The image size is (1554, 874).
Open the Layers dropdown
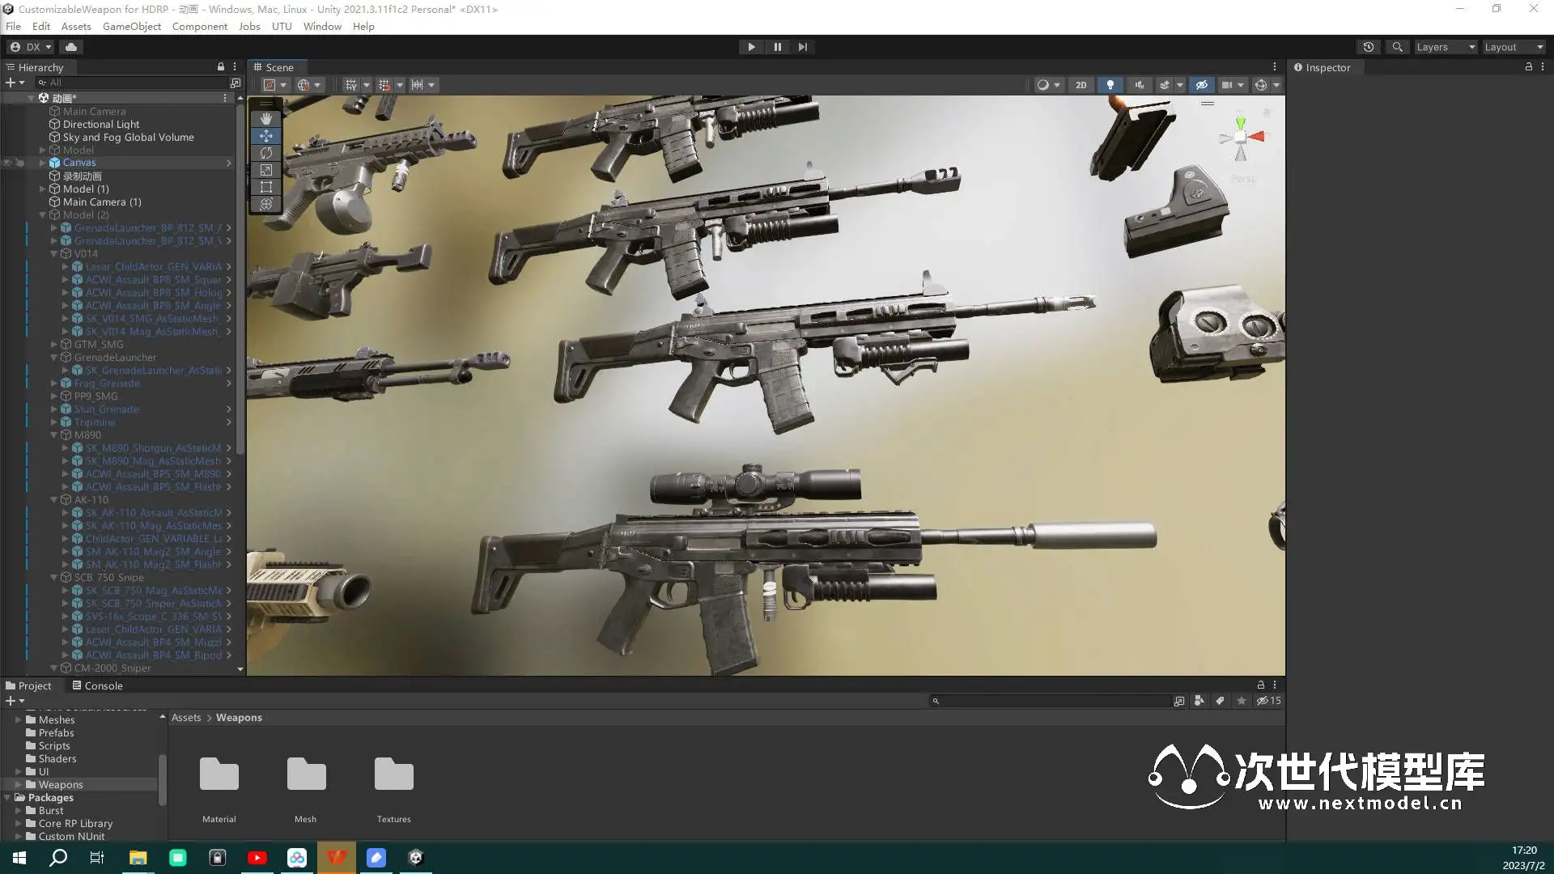[1446, 47]
